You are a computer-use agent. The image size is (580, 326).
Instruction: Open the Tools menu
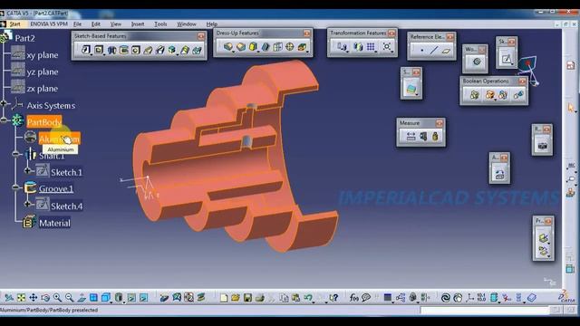coord(160,24)
